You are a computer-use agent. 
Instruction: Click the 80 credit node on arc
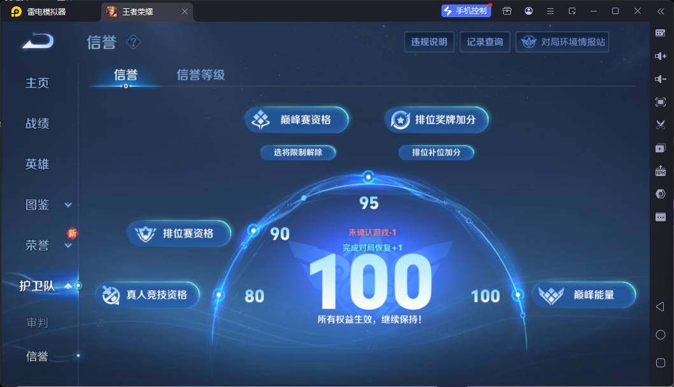point(219,295)
